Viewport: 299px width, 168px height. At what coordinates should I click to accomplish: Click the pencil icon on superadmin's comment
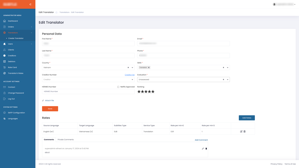click(x=203, y=149)
